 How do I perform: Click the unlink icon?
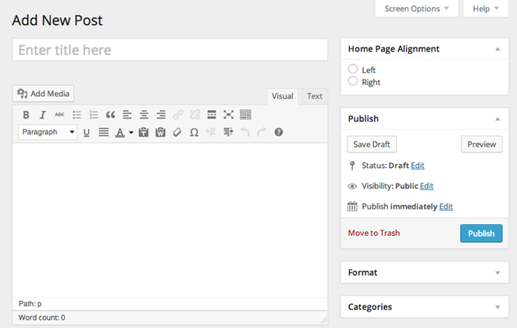point(195,115)
